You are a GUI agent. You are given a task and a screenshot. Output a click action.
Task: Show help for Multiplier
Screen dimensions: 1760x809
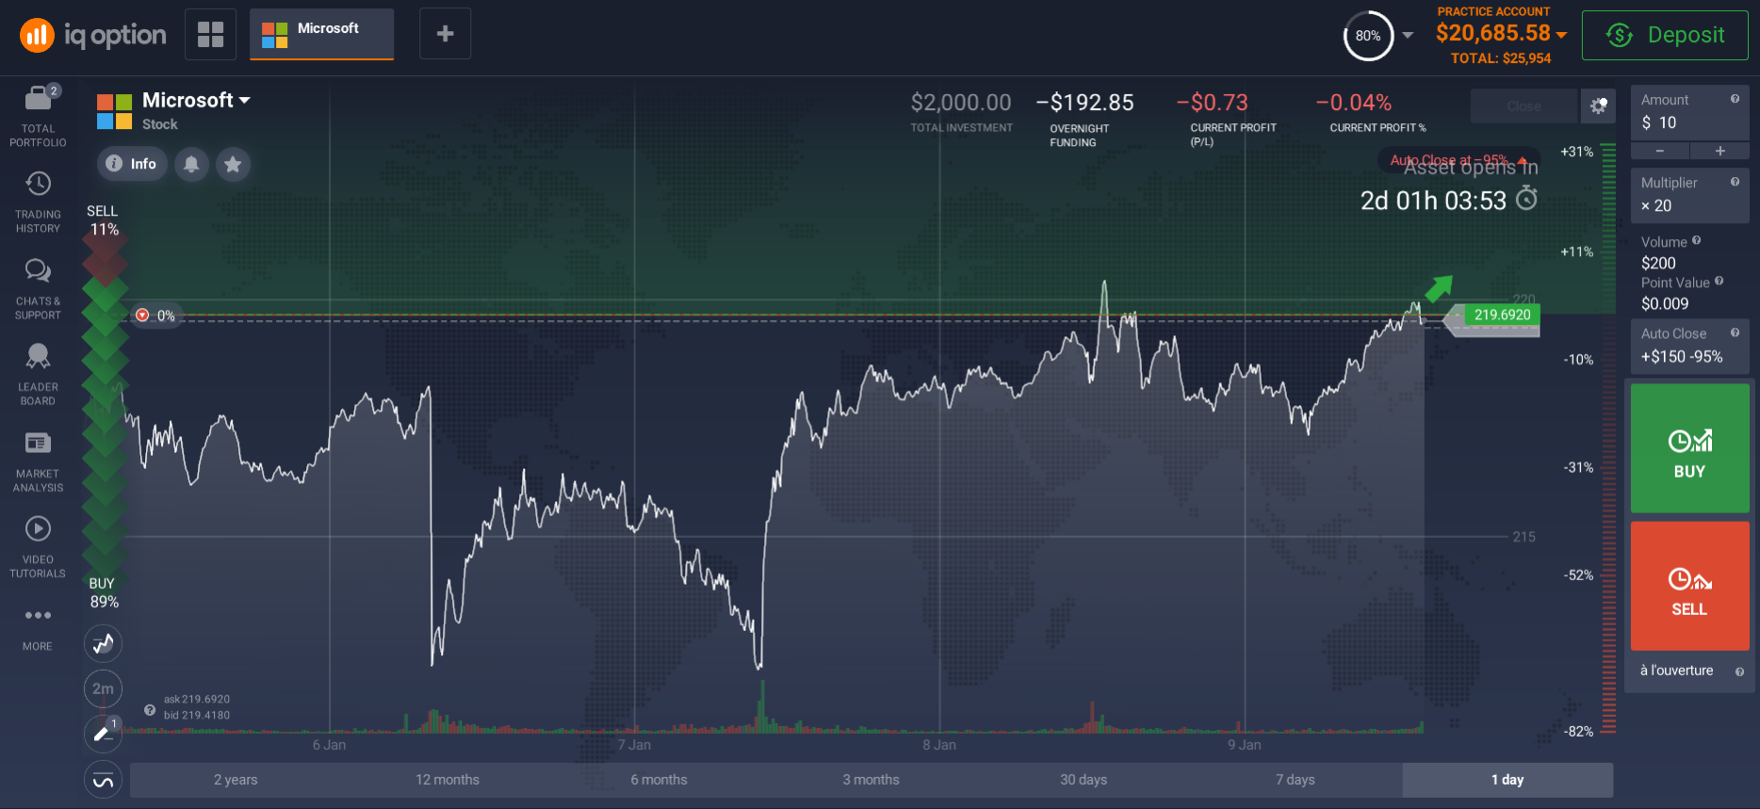point(1735,182)
